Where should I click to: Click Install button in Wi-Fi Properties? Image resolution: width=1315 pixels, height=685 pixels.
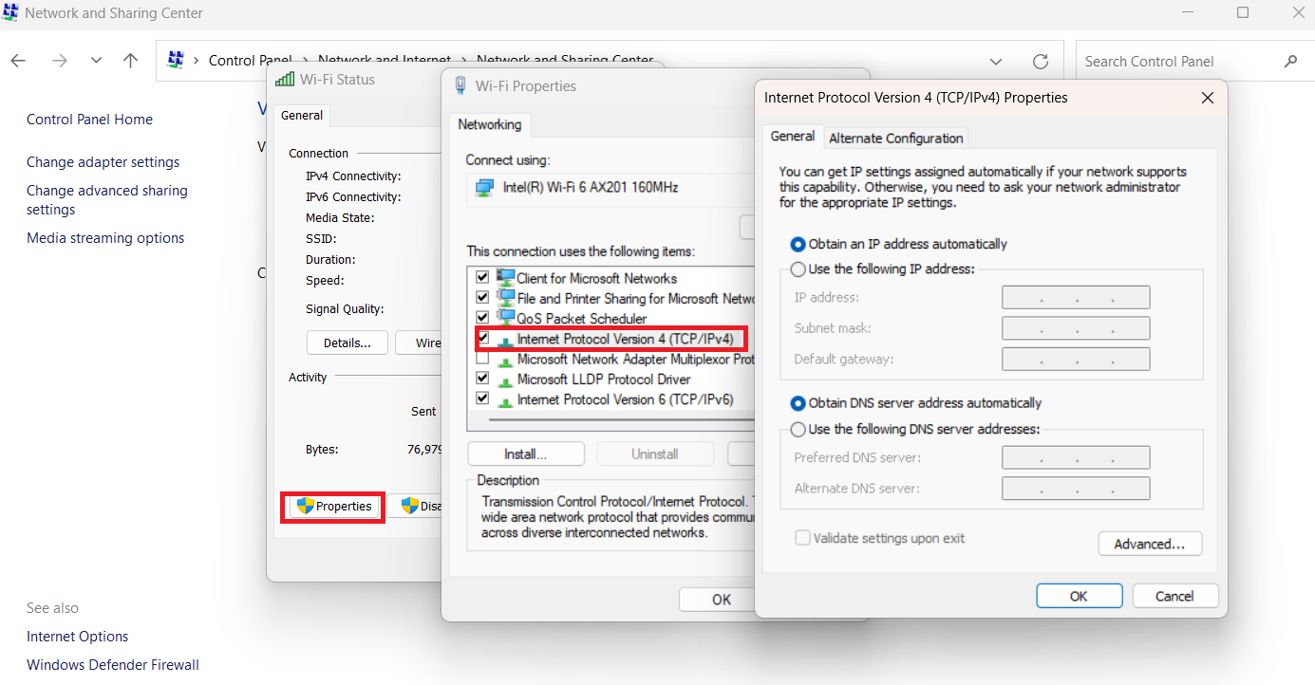[x=526, y=454]
